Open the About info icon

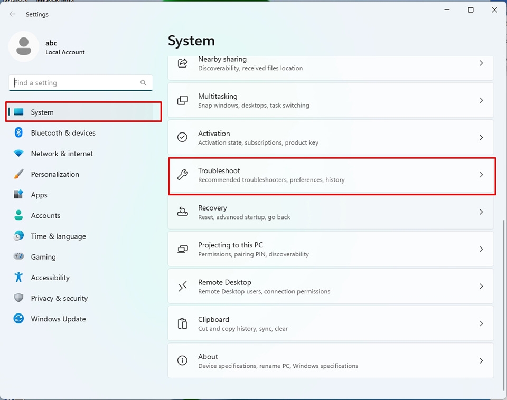[x=182, y=360]
